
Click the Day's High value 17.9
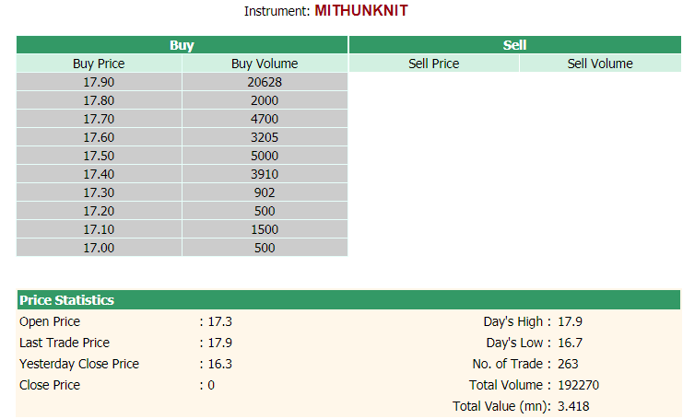click(571, 321)
